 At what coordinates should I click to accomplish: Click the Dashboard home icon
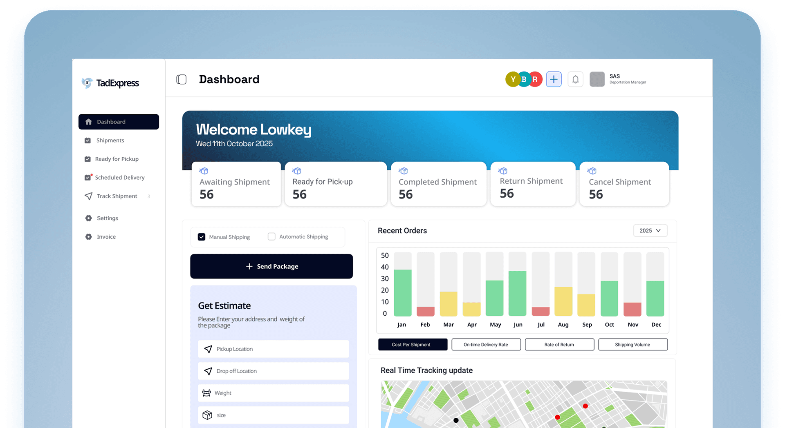coord(88,122)
